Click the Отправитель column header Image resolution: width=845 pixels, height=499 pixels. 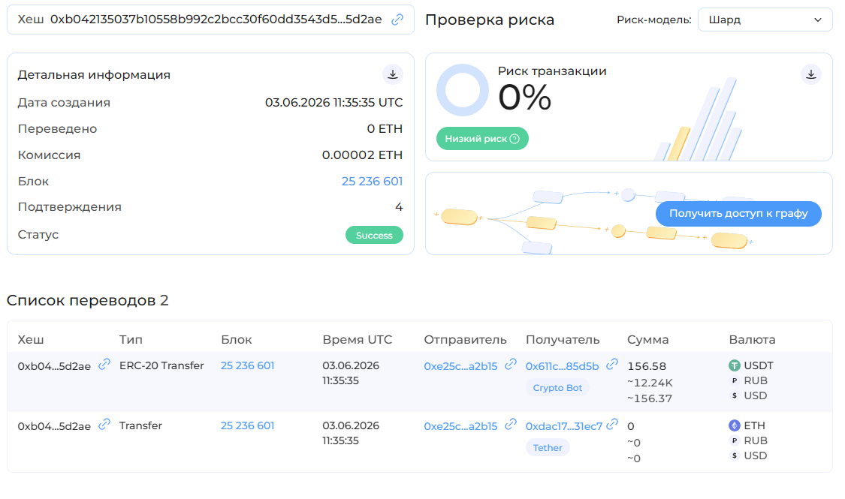465,340
